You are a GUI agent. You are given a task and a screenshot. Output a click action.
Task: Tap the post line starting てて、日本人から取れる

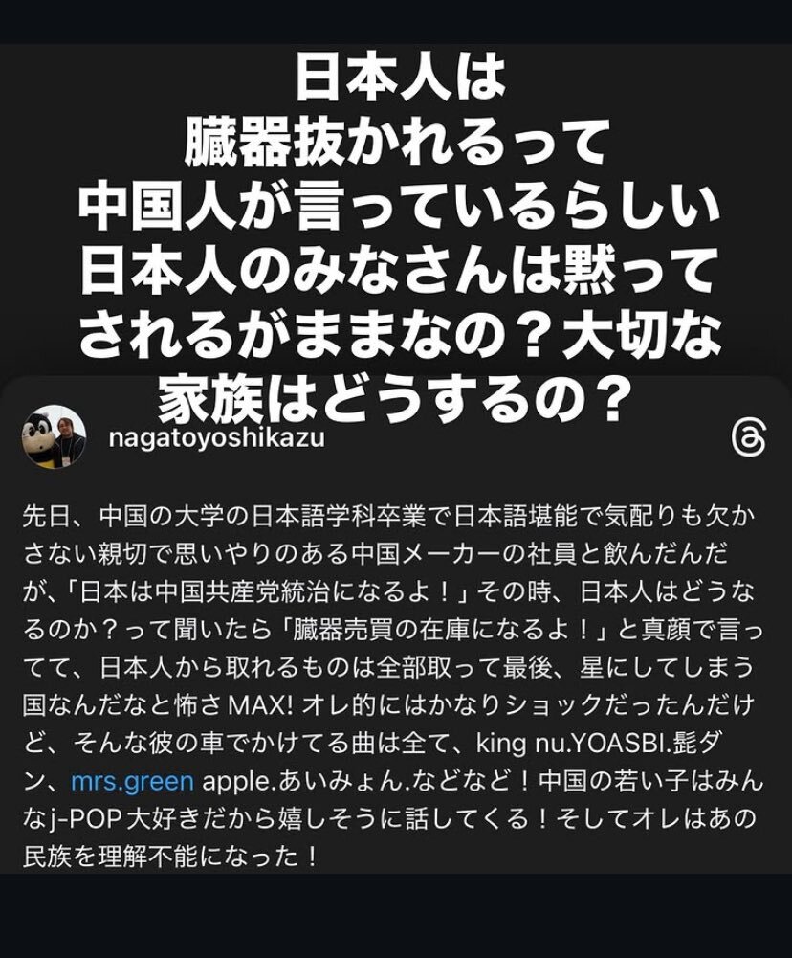coord(388,668)
